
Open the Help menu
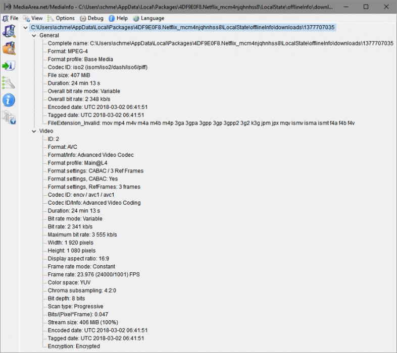[118, 18]
